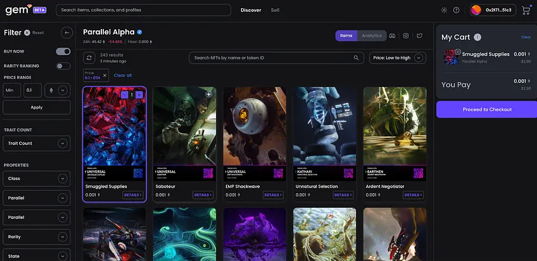Toggle the light/dark theme sun icon
The height and width of the screenshot is (261, 537).
pos(444,10)
